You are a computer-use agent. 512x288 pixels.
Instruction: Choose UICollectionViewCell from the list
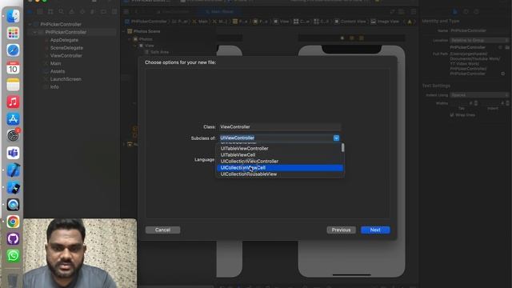[x=280, y=168]
